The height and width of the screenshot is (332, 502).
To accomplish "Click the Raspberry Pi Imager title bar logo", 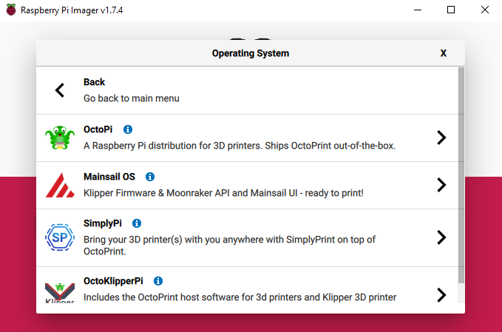I will 10,10.
